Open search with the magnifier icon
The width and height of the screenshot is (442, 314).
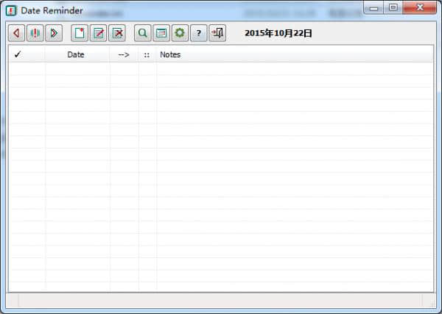click(x=143, y=33)
